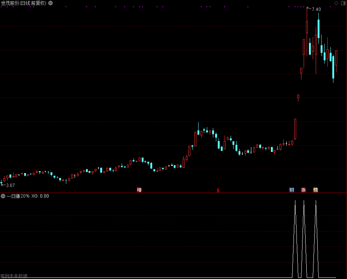The image size is (347, 279).
Task: Click the 世茂股份(日线,前复权) chart title
Action: click(x=24, y=3)
